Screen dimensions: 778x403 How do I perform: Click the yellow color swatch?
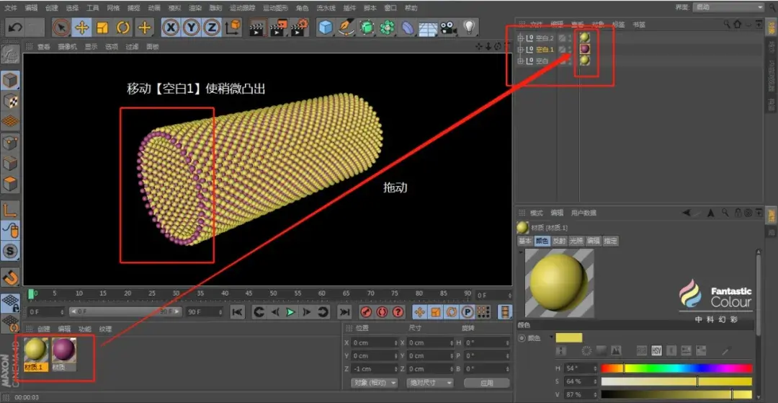tap(568, 338)
